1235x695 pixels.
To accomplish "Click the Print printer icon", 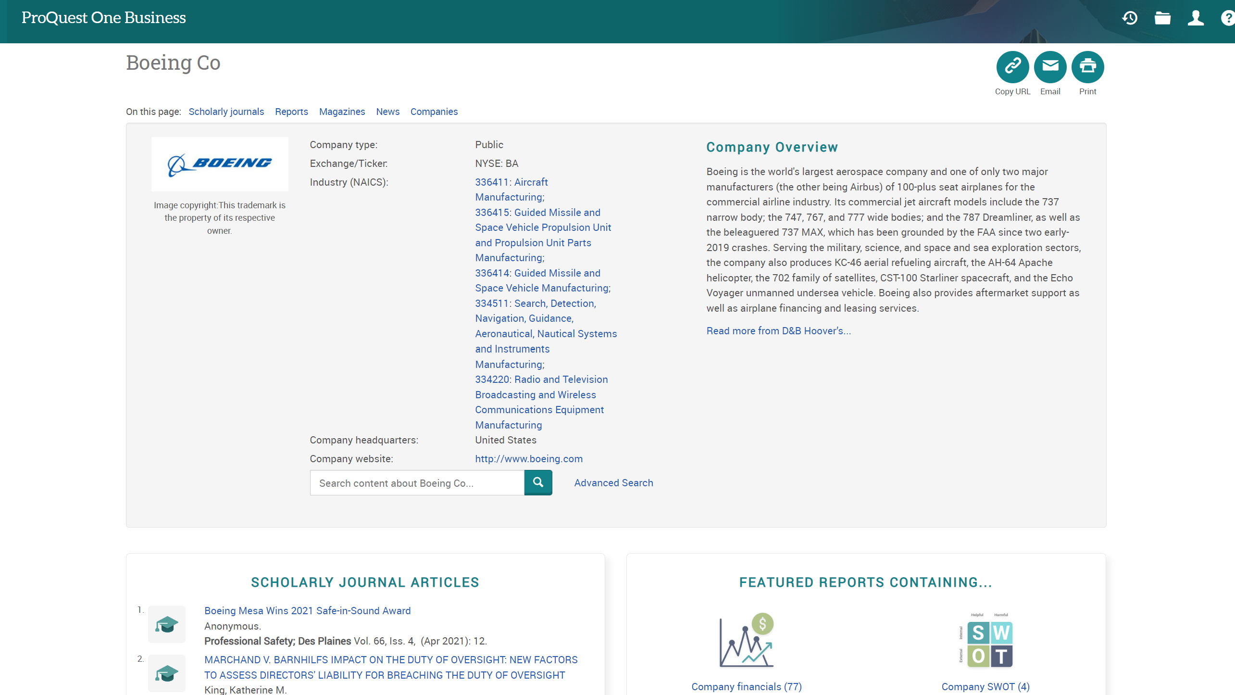I will (1087, 66).
